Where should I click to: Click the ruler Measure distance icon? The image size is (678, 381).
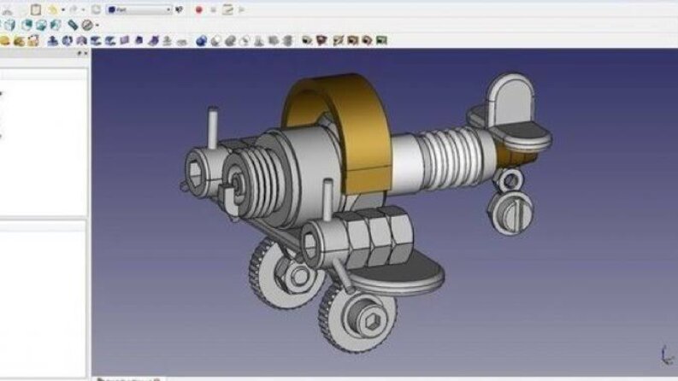coord(73,25)
